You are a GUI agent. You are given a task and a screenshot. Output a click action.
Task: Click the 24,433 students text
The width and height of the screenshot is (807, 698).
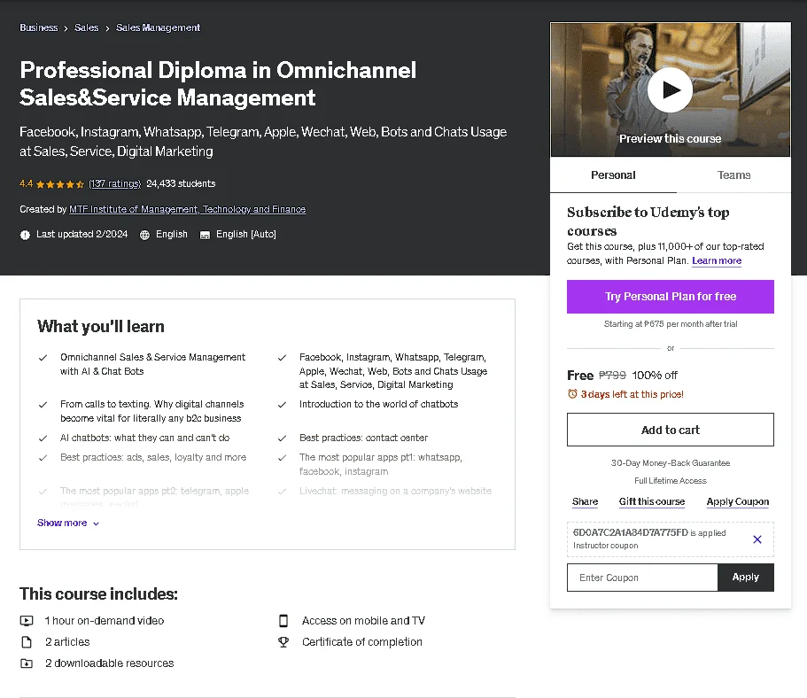[x=181, y=183]
